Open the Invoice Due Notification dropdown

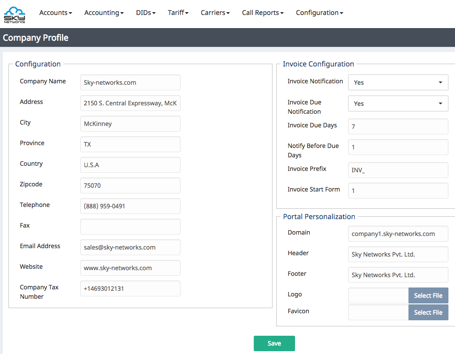pos(398,103)
